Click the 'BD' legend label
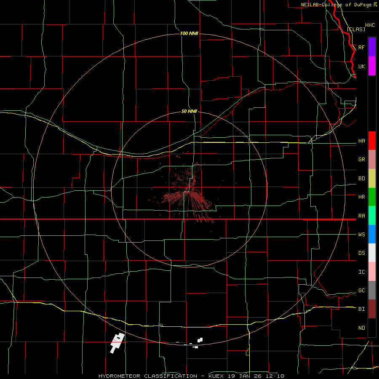Image resolution: width=379 pixels, height=379 pixels. [x=361, y=179]
